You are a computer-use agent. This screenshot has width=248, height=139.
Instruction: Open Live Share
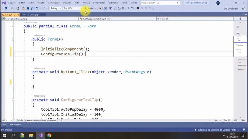point(231,8)
